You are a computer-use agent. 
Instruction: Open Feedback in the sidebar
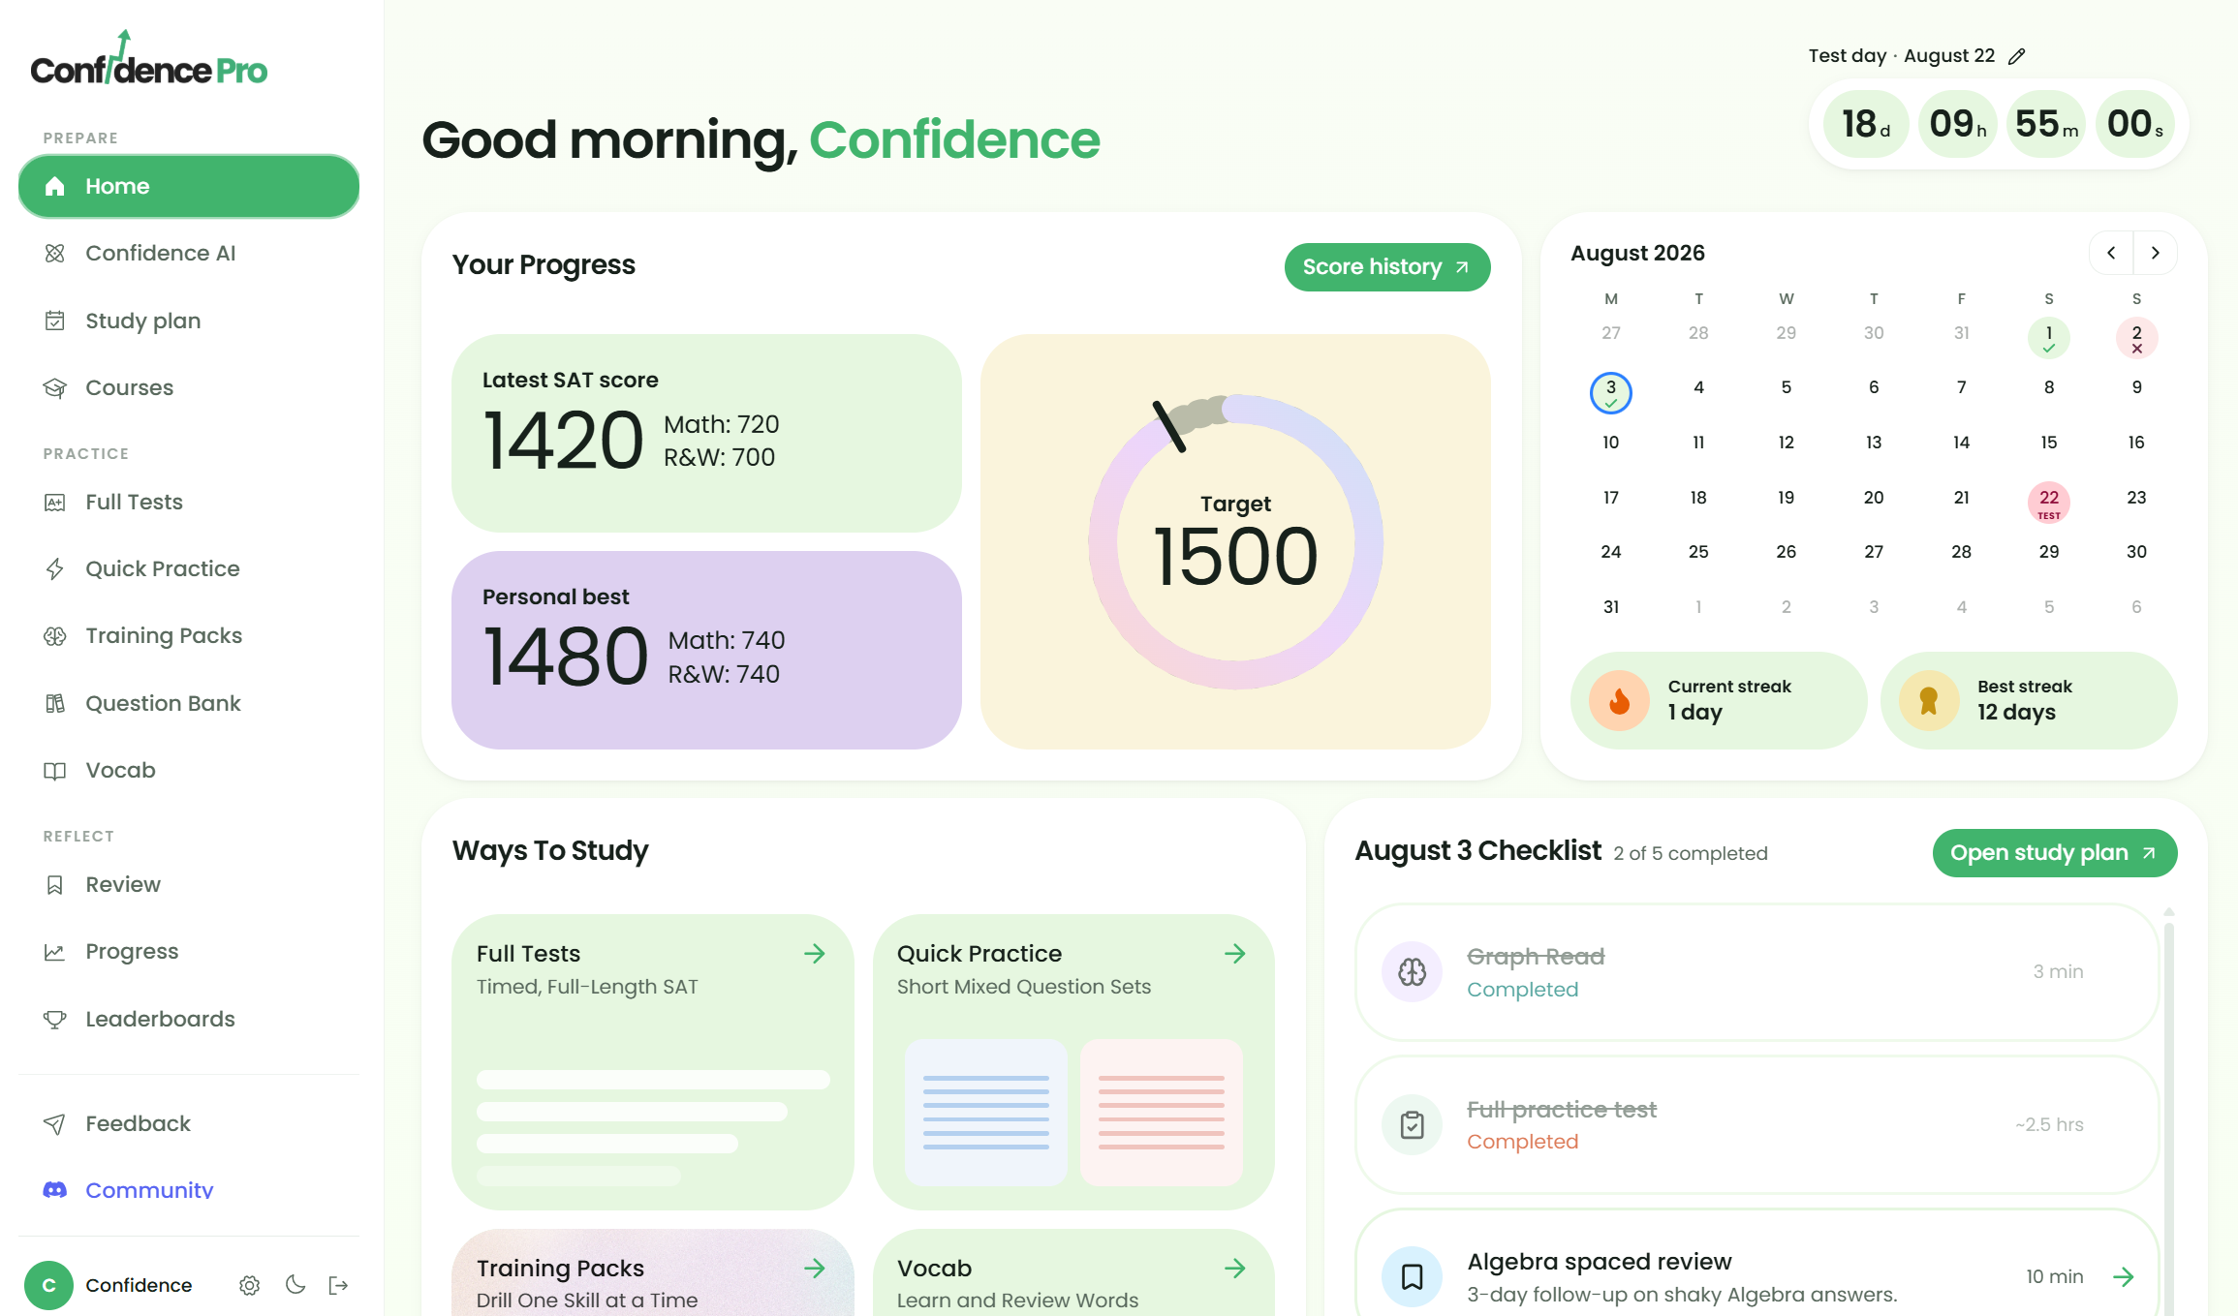click(189, 1123)
